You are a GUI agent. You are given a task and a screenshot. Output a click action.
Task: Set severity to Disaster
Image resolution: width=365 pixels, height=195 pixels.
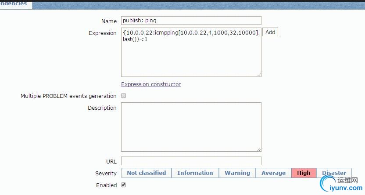(334, 173)
